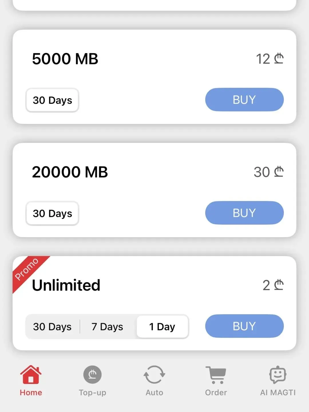Select 1 Day duration for Unlimited

162,326
